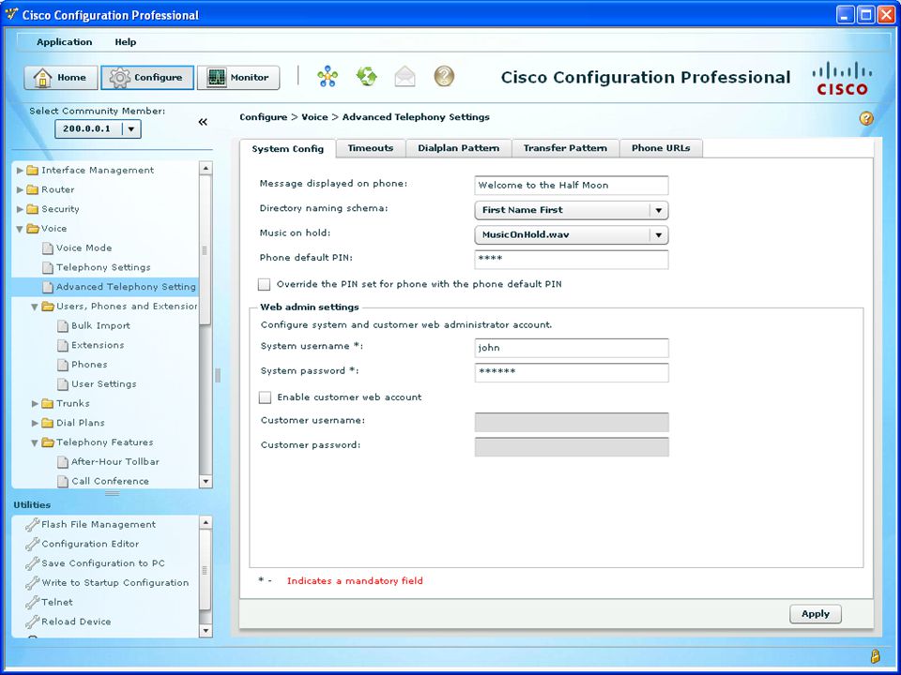Switch to the Transfer Pattern tab

565,148
